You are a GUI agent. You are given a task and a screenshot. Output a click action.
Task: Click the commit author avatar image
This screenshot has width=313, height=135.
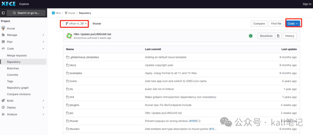pyautogui.click(x=69, y=36)
